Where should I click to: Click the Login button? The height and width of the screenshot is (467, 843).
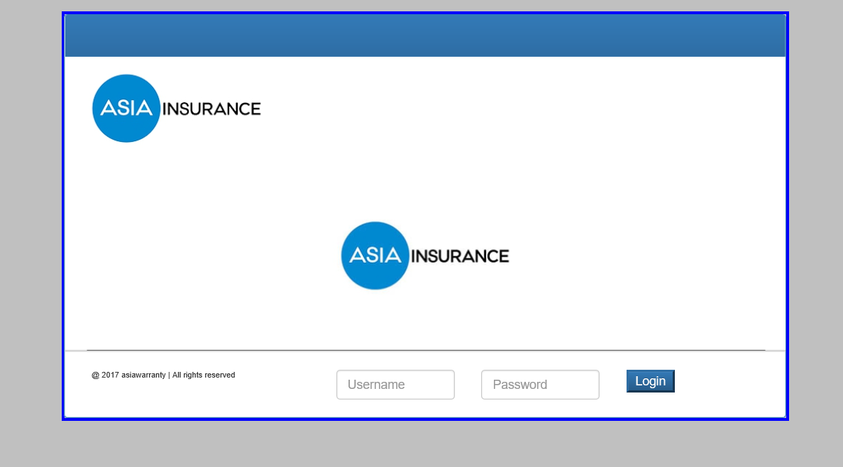coord(651,381)
